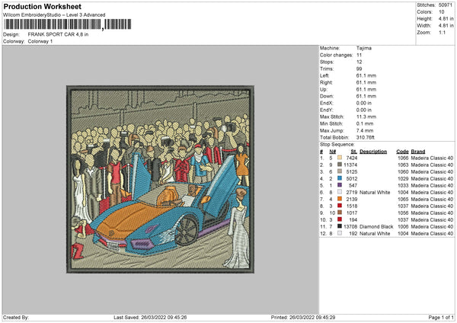Select 'Natural White' description in row 12

coord(375,234)
